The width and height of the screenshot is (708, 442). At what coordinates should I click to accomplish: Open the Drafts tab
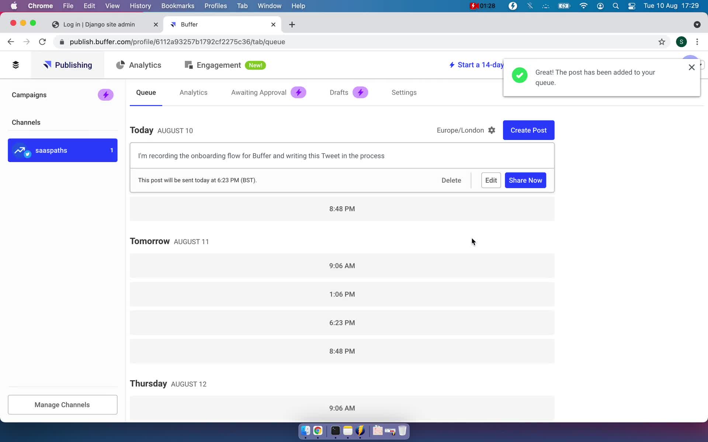click(339, 92)
